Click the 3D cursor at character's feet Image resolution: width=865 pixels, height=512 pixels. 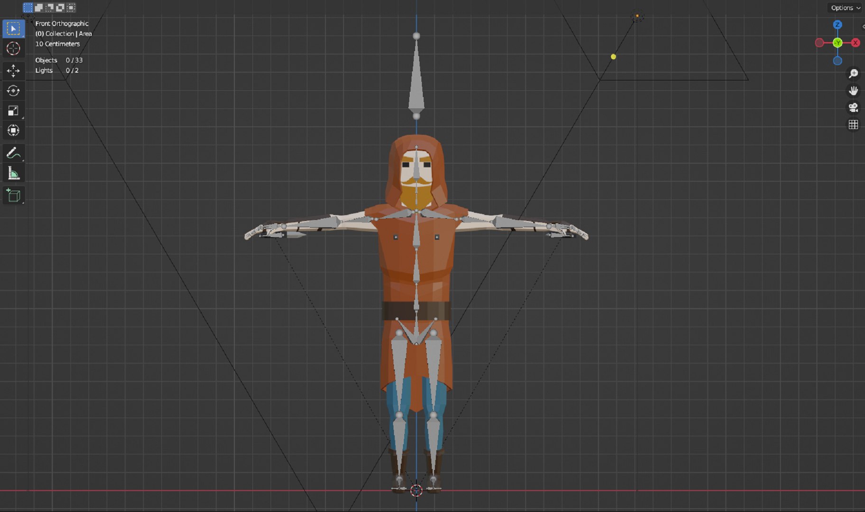click(x=416, y=491)
